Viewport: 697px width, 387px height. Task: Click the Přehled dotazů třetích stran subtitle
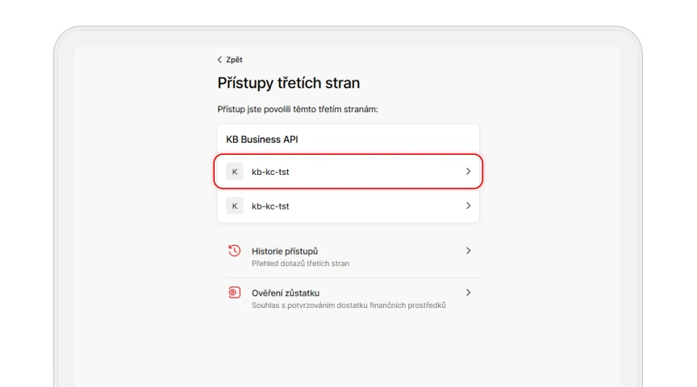(300, 264)
